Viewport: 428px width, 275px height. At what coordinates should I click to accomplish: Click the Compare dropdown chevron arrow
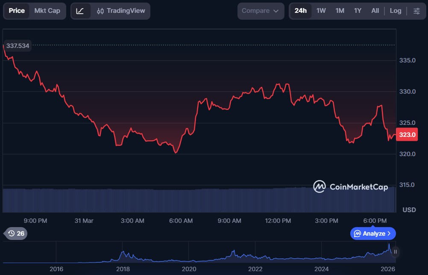point(276,11)
